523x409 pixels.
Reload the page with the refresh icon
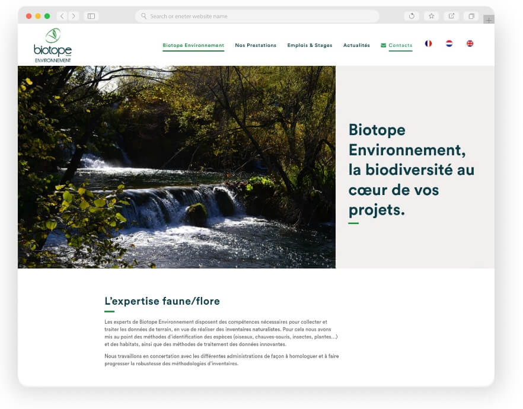click(412, 16)
